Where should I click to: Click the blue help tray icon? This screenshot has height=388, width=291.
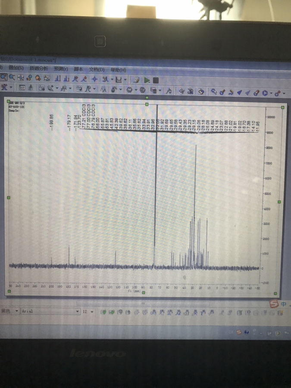click(x=247, y=332)
